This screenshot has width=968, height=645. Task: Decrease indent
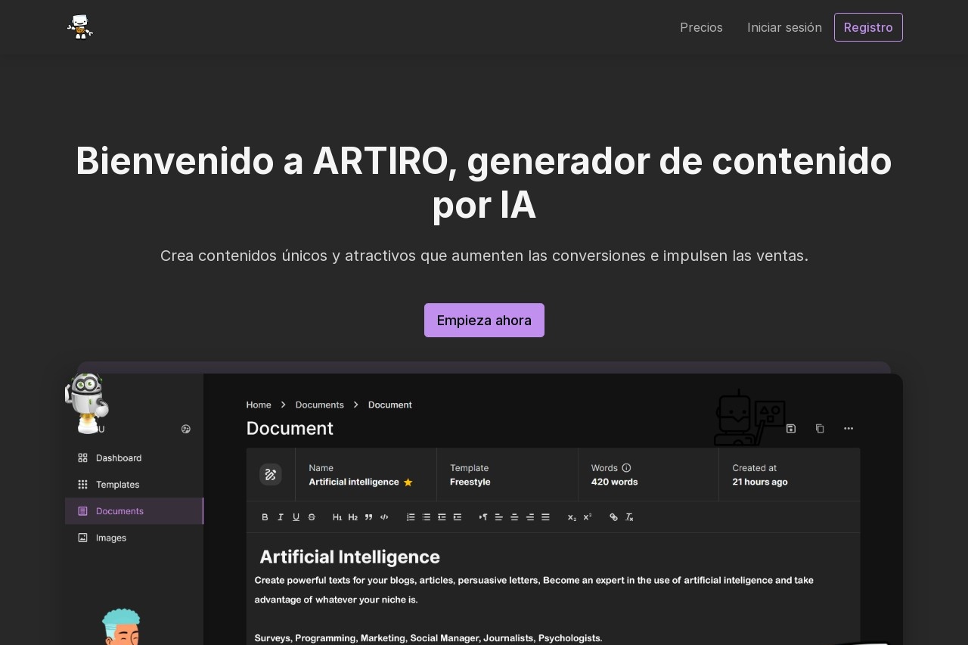[442, 517]
